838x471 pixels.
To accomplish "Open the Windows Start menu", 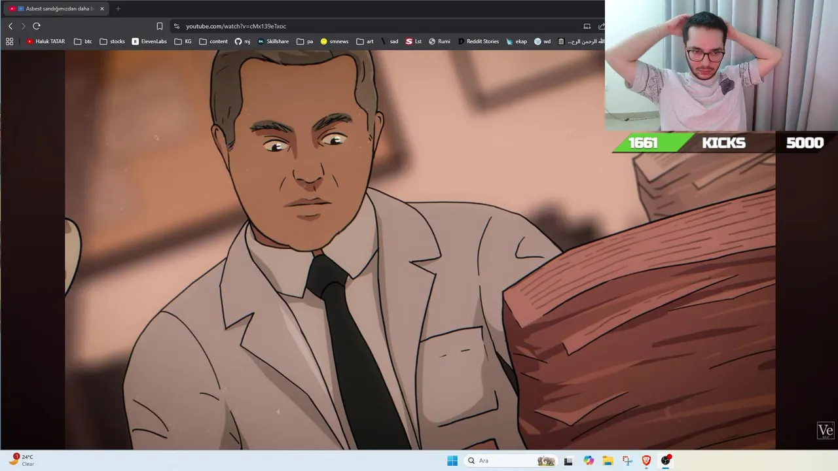I will pos(452,461).
